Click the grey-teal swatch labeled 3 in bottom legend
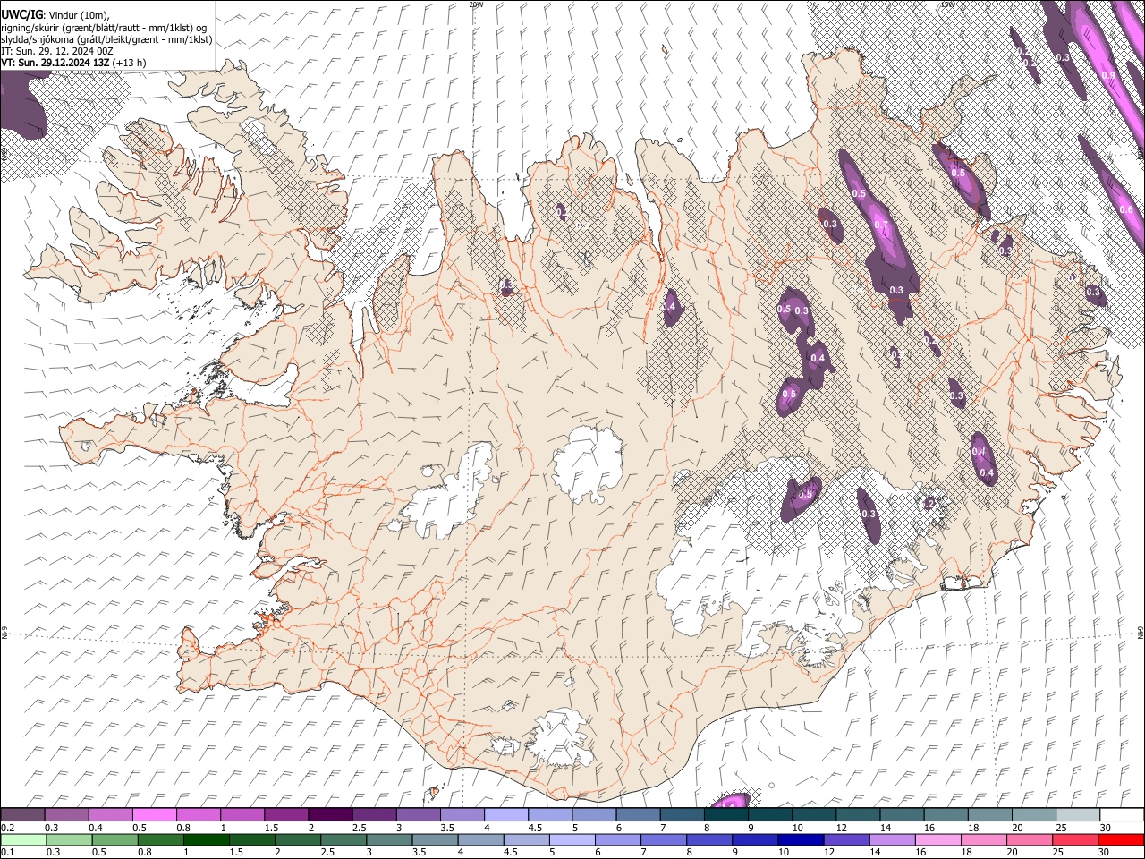The width and height of the screenshot is (1145, 859). coord(388,840)
